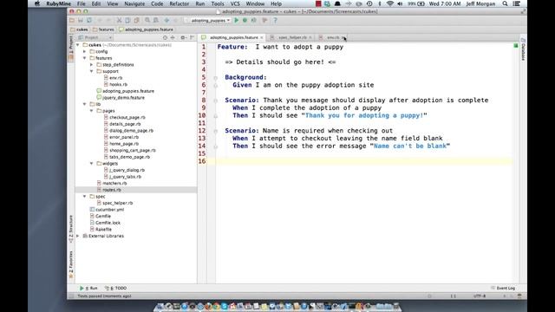Open the Run tool window button

[x=88, y=289]
